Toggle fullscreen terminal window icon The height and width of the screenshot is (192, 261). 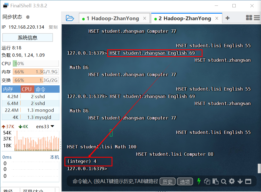click(x=248, y=181)
